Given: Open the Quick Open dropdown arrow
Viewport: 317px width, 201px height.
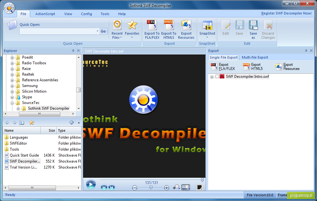Looking at the screenshot, I should 97,31.
